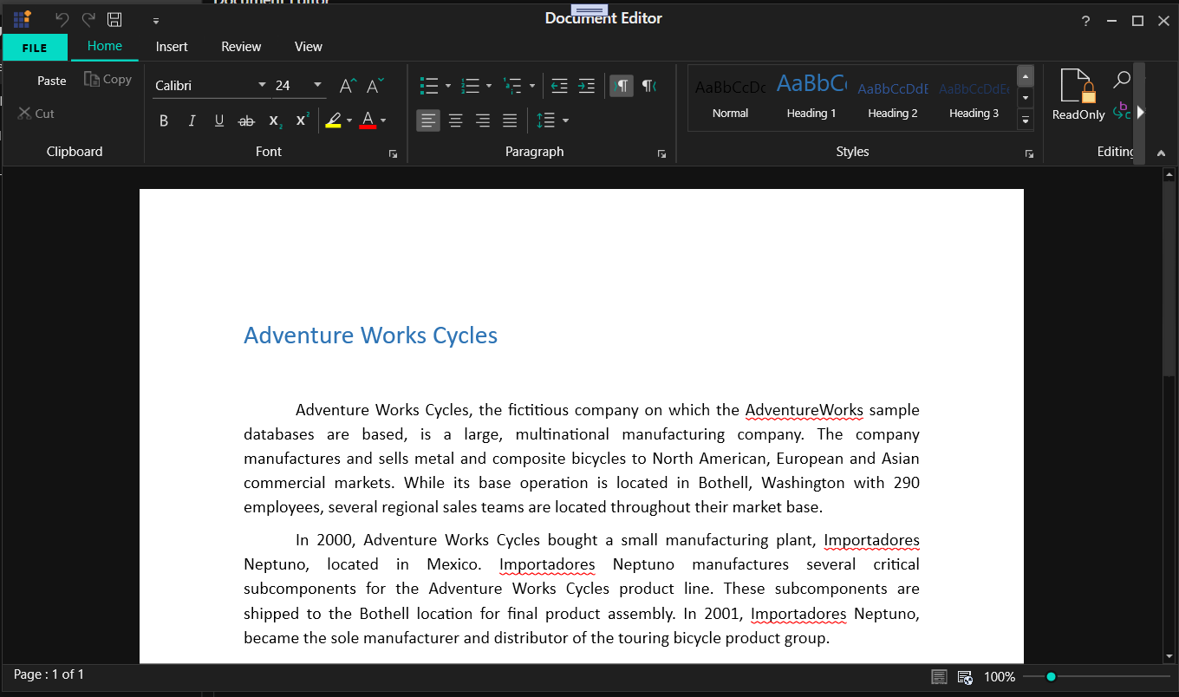
Task: Select Justify paragraph alignment
Action: click(x=510, y=121)
